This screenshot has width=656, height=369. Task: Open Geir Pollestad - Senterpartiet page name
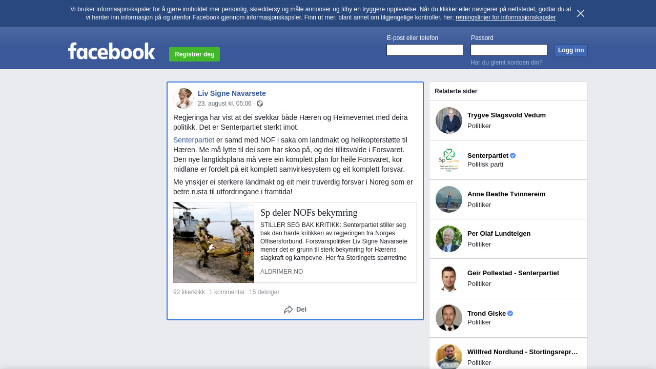coord(513,273)
